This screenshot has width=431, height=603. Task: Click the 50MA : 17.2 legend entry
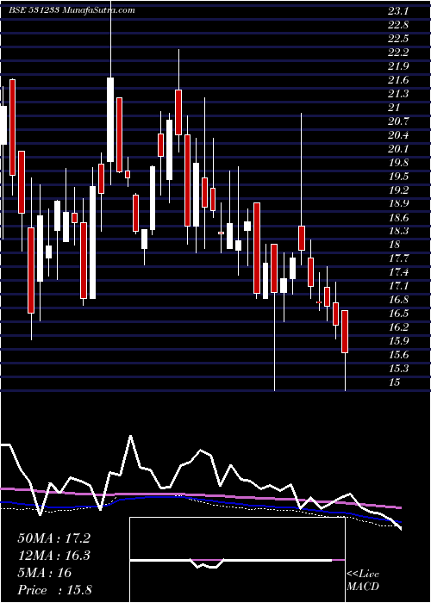[x=53, y=538]
